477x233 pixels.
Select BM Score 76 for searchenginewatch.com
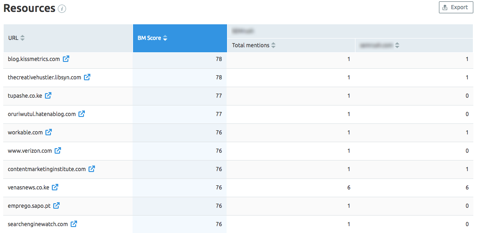(219, 224)
